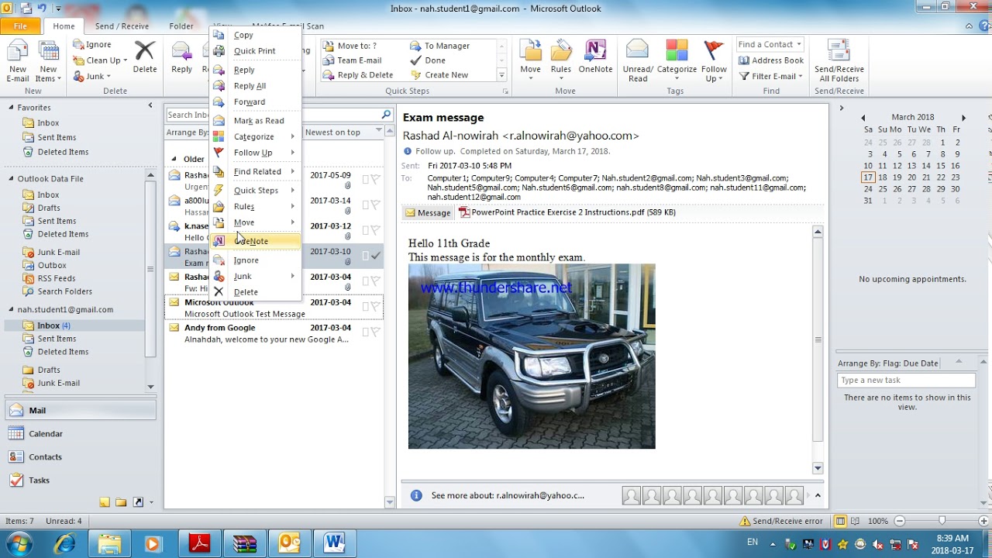
Task: Go to next month in the calendar
Action: (963, 118)
